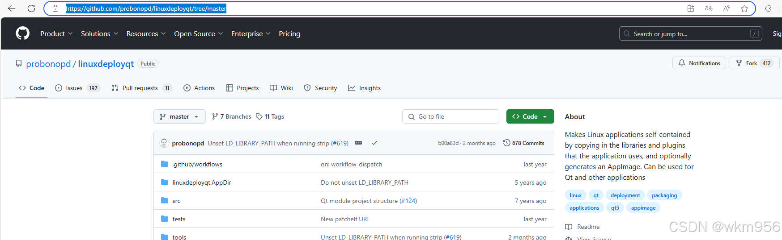The height and width of the screenshot is (240, 782).
Task: Click the slash shortcut icon in search
Action: coord(755,33)
